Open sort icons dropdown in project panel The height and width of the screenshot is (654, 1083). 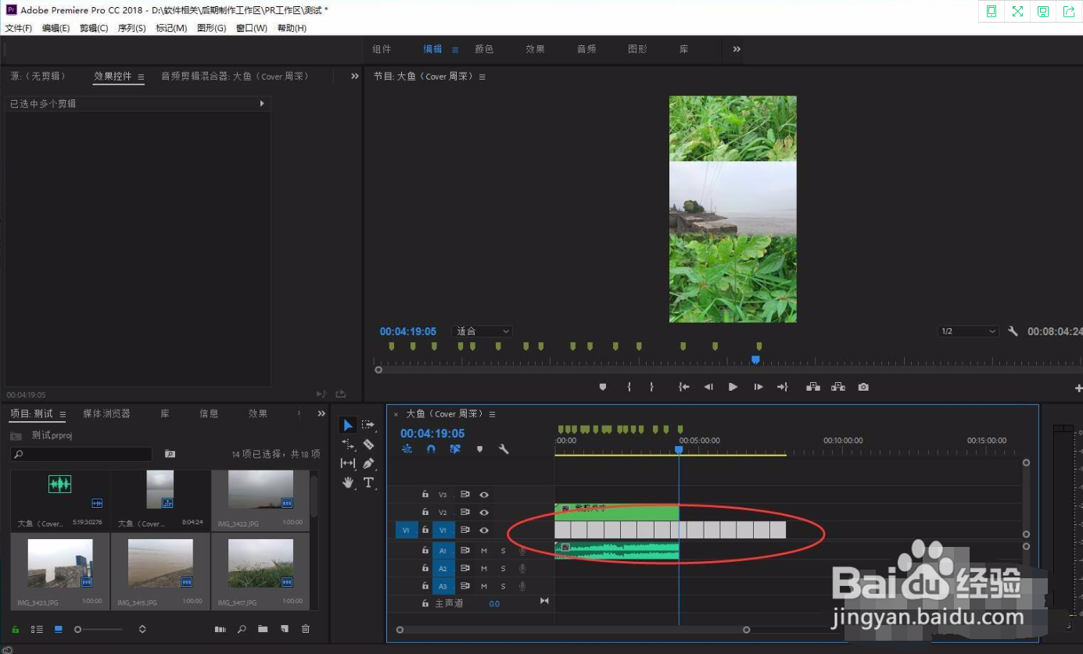point(142,629)
